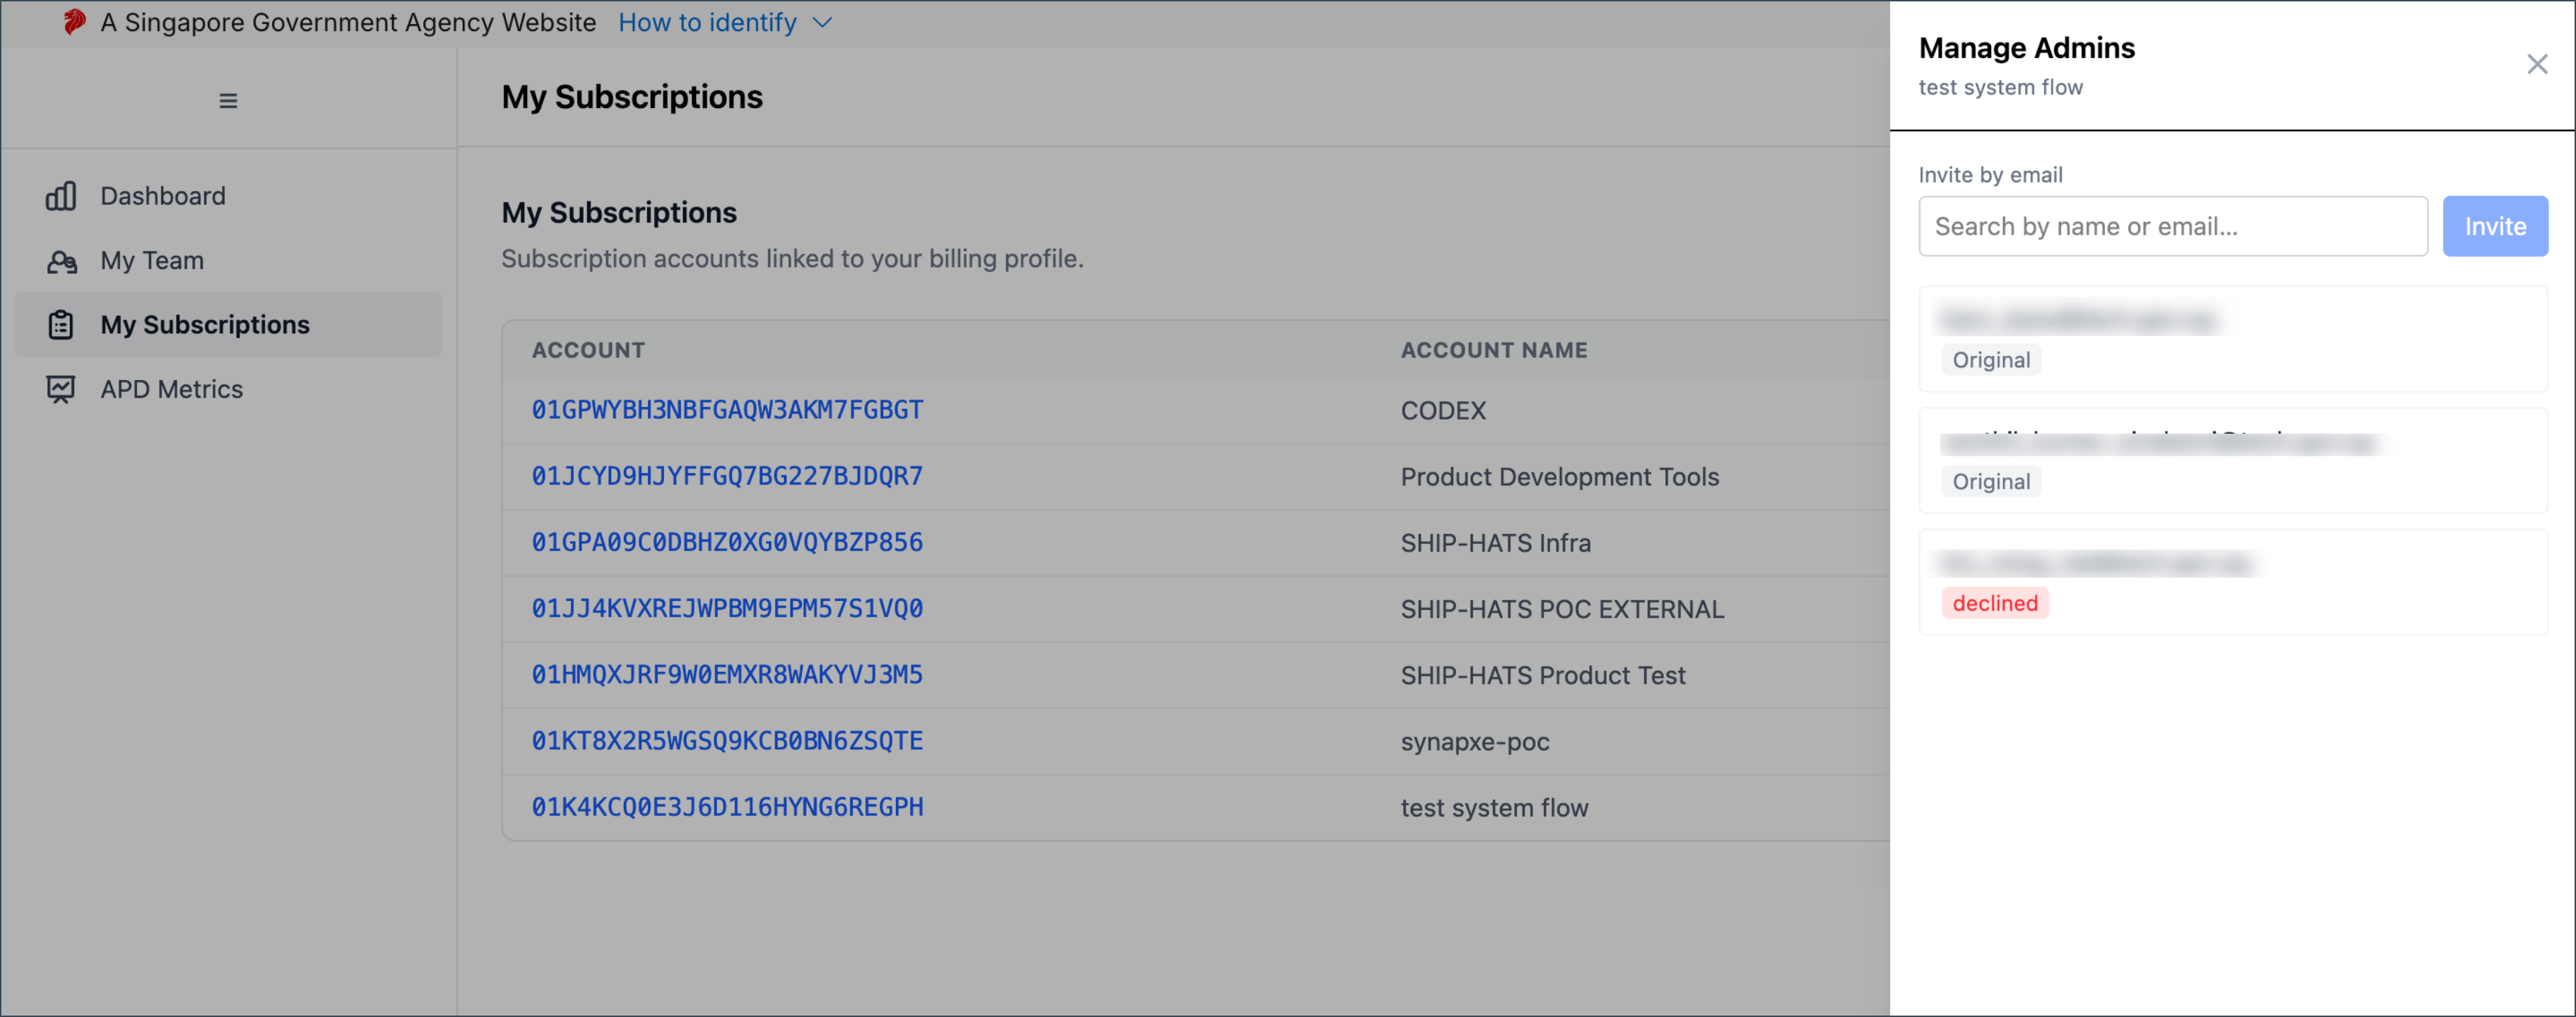Click the My Team people icon
The width and height of the screenshot is (2576, 1017).
(x=61, y=261)
